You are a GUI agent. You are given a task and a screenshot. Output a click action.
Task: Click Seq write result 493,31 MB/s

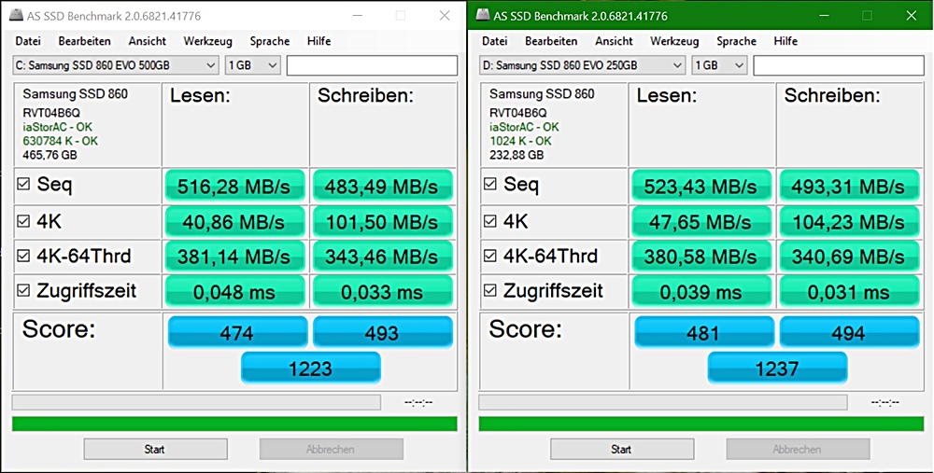pyautogui.click(x=849, y=187)
